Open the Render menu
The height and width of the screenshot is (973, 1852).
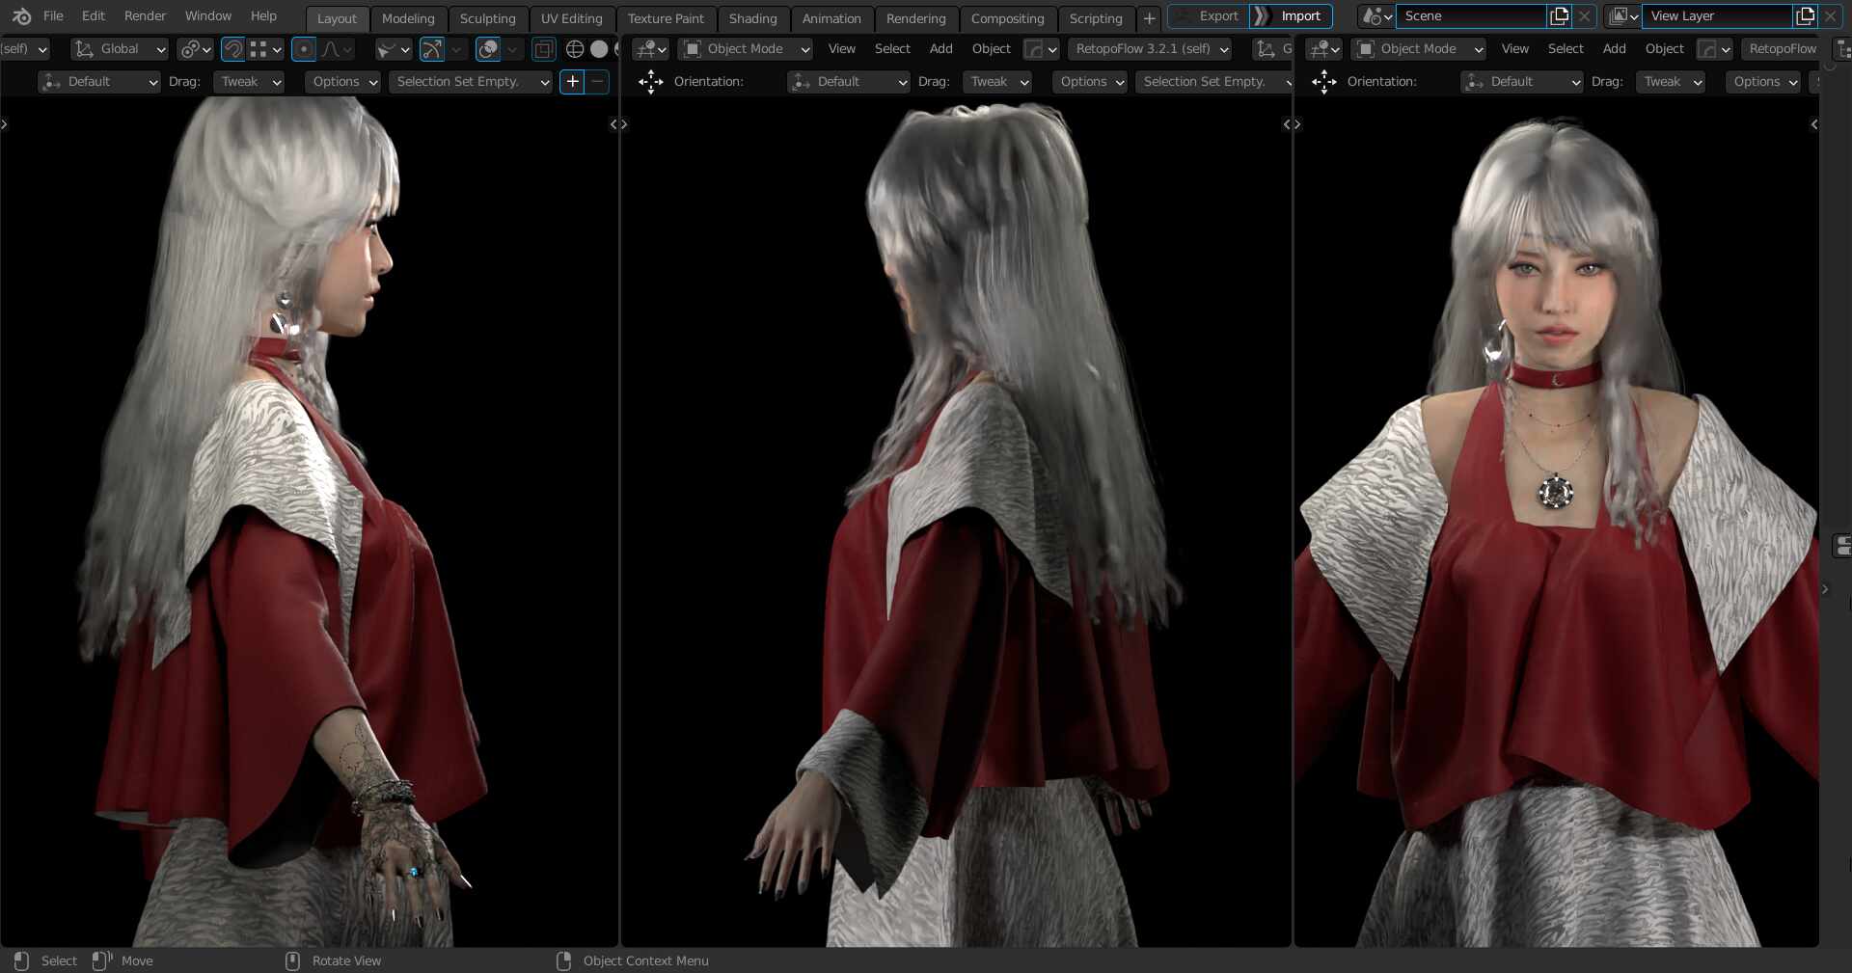(145, 15)
